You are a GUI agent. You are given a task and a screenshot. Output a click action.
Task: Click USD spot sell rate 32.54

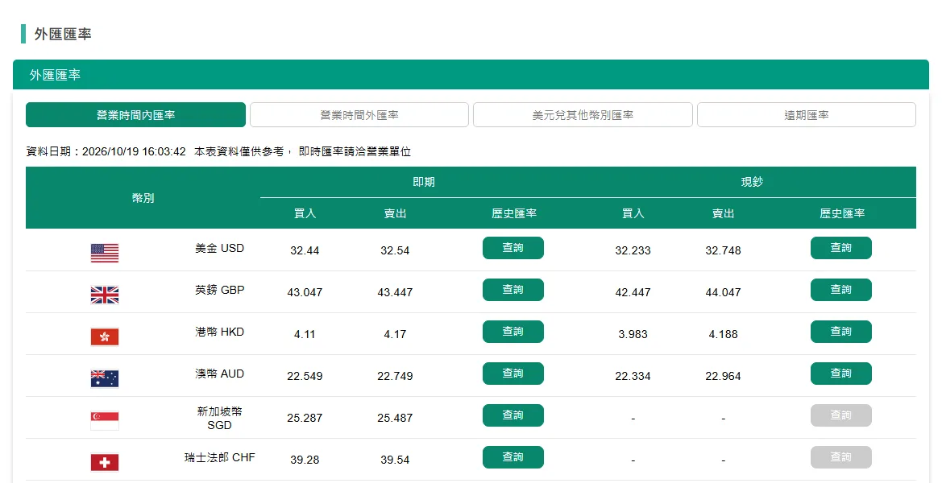point(395,251)
